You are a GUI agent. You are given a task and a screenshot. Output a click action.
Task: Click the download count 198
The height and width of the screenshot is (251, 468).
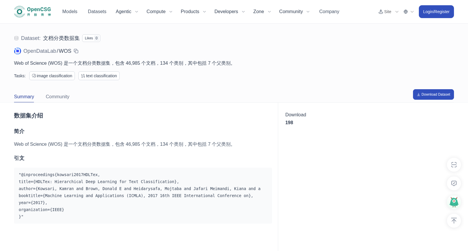(x=289, y=123)
